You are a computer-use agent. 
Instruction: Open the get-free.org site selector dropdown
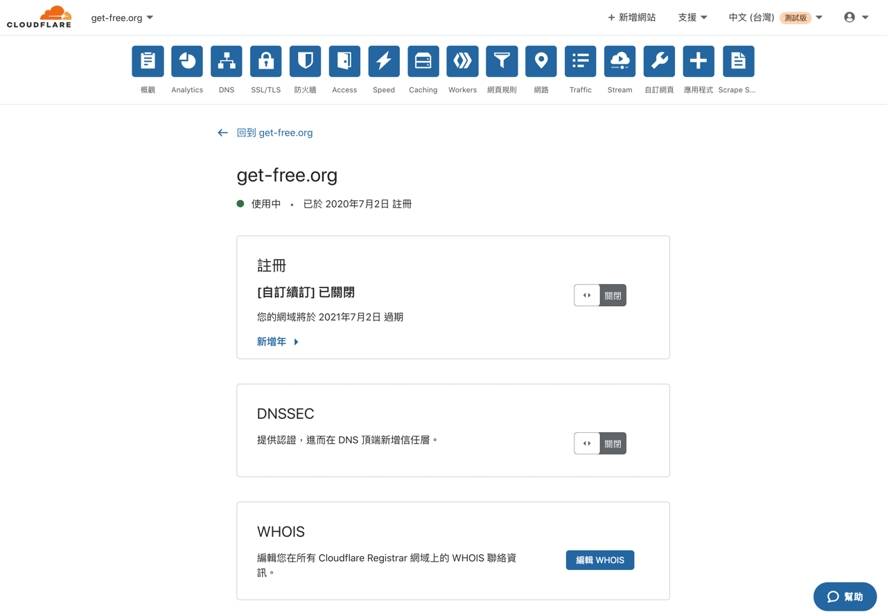click(x=122, y=18)
